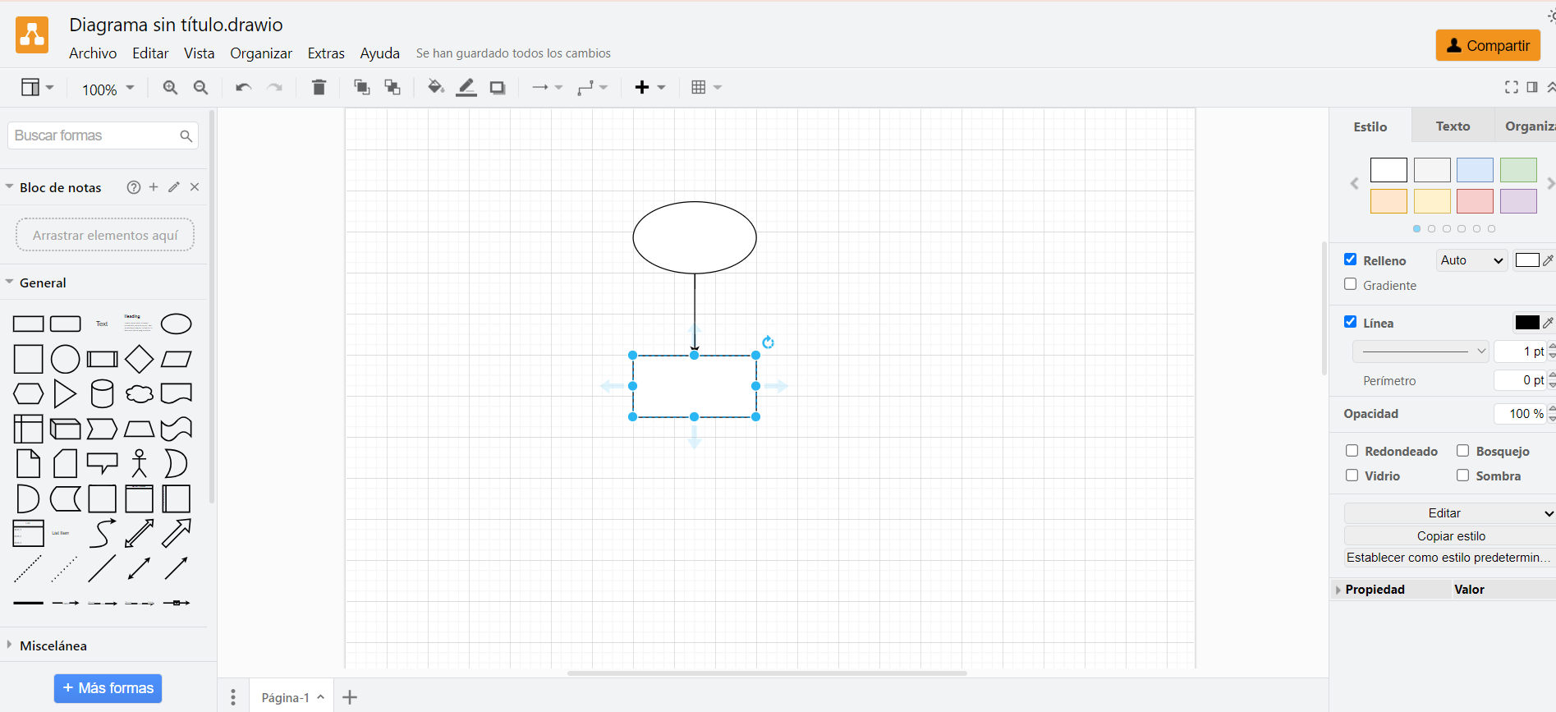Collapse the General shapes section

click(x=43, y=283)
